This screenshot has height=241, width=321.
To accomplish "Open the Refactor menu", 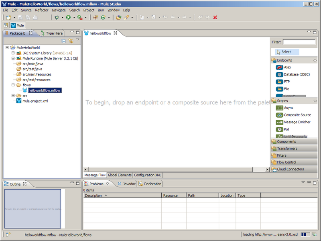I will pos(42,10).
